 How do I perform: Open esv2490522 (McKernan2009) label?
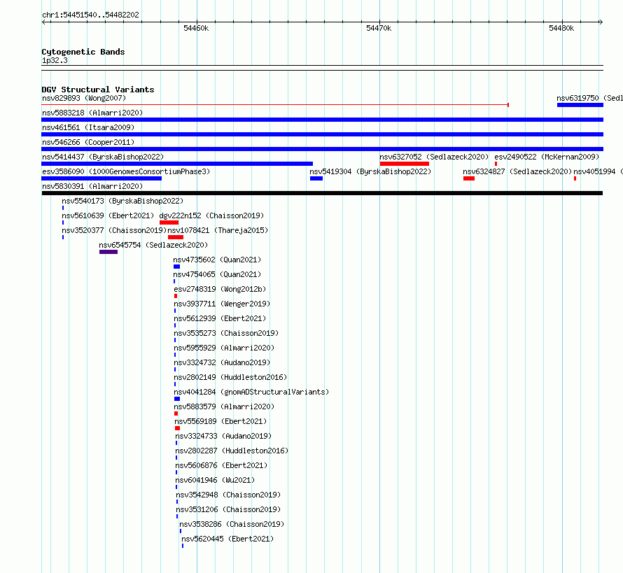547,157
